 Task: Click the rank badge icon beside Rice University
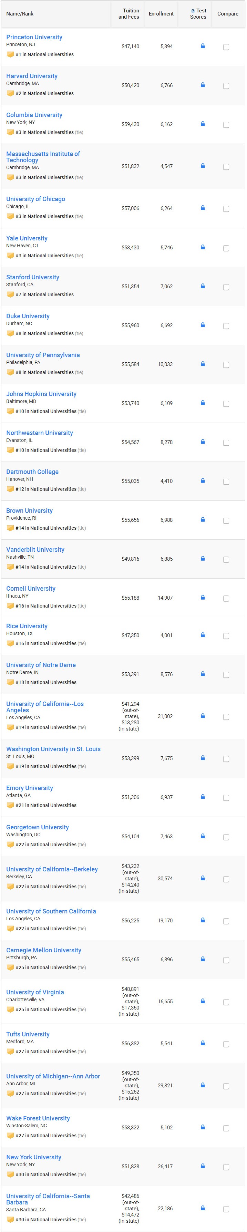point(10,643)
